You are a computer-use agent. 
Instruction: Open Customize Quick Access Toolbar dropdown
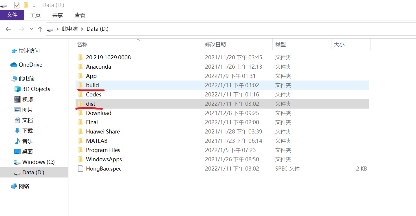point(34,6)
